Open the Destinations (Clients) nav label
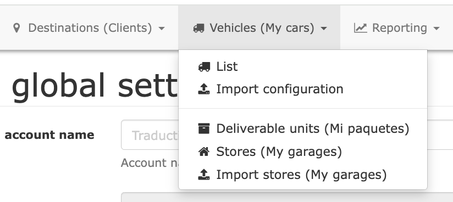 (90, 28)
